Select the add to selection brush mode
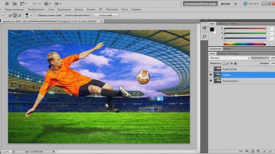The image size is (275, 154). [15, 15]
